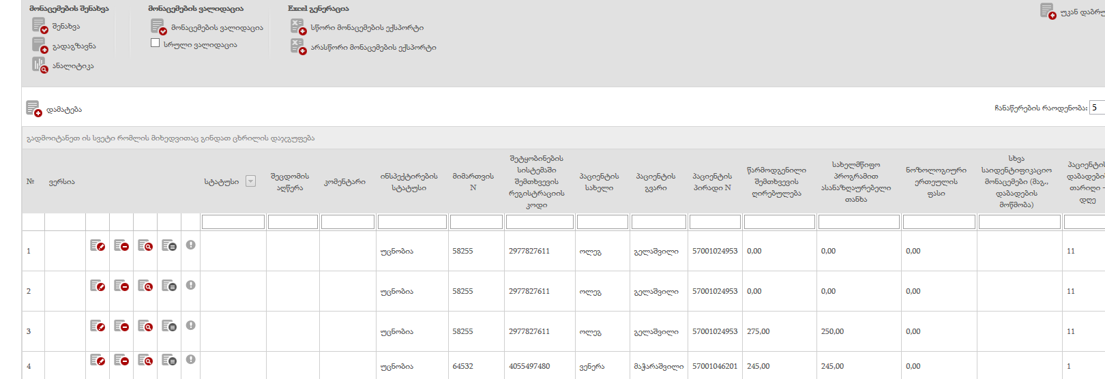This screenshot has width=1105, height=379.
Task: Click the search-view icon in row 3
Action: point(145,326)
